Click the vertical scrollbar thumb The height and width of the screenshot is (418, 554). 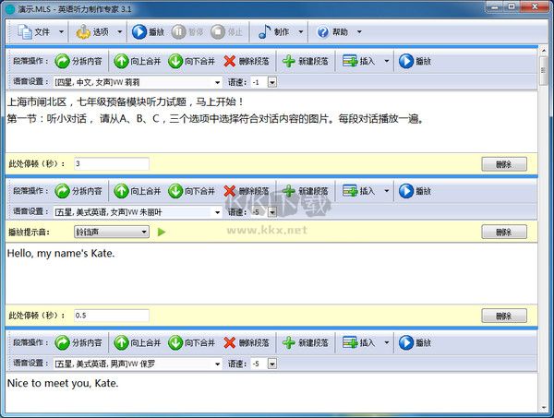pos(544,71)
